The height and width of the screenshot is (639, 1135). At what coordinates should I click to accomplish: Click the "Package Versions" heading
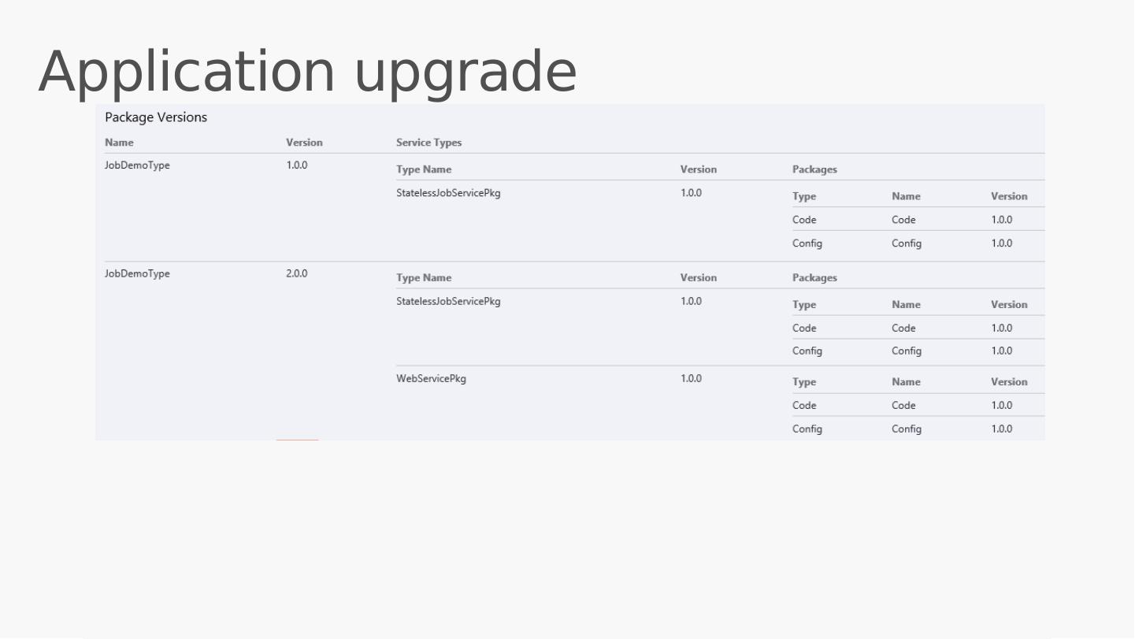point(156,117)
